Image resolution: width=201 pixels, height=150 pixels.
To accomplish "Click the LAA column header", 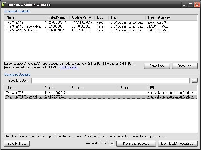I will (102, 17).
